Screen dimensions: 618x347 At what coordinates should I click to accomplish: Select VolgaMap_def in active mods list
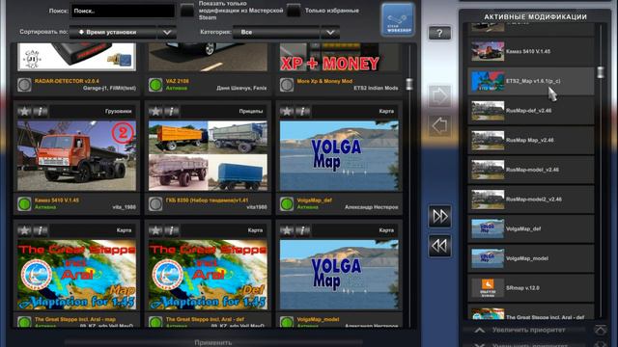[x=530, y=228]
